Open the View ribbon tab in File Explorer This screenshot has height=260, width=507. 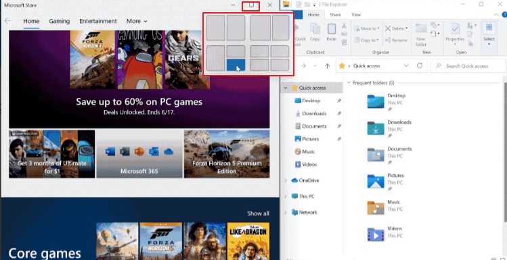pyautogui.click(x=356, y=15)
